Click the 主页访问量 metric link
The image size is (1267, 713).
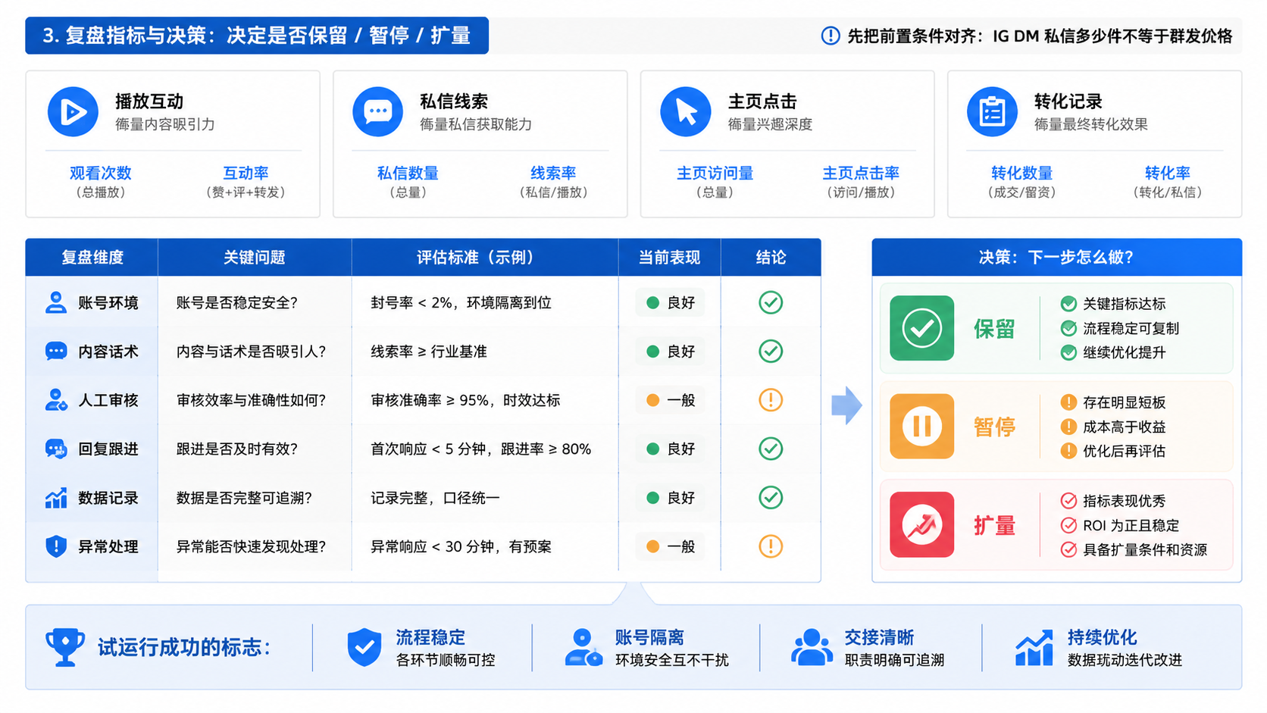(715, 173)
